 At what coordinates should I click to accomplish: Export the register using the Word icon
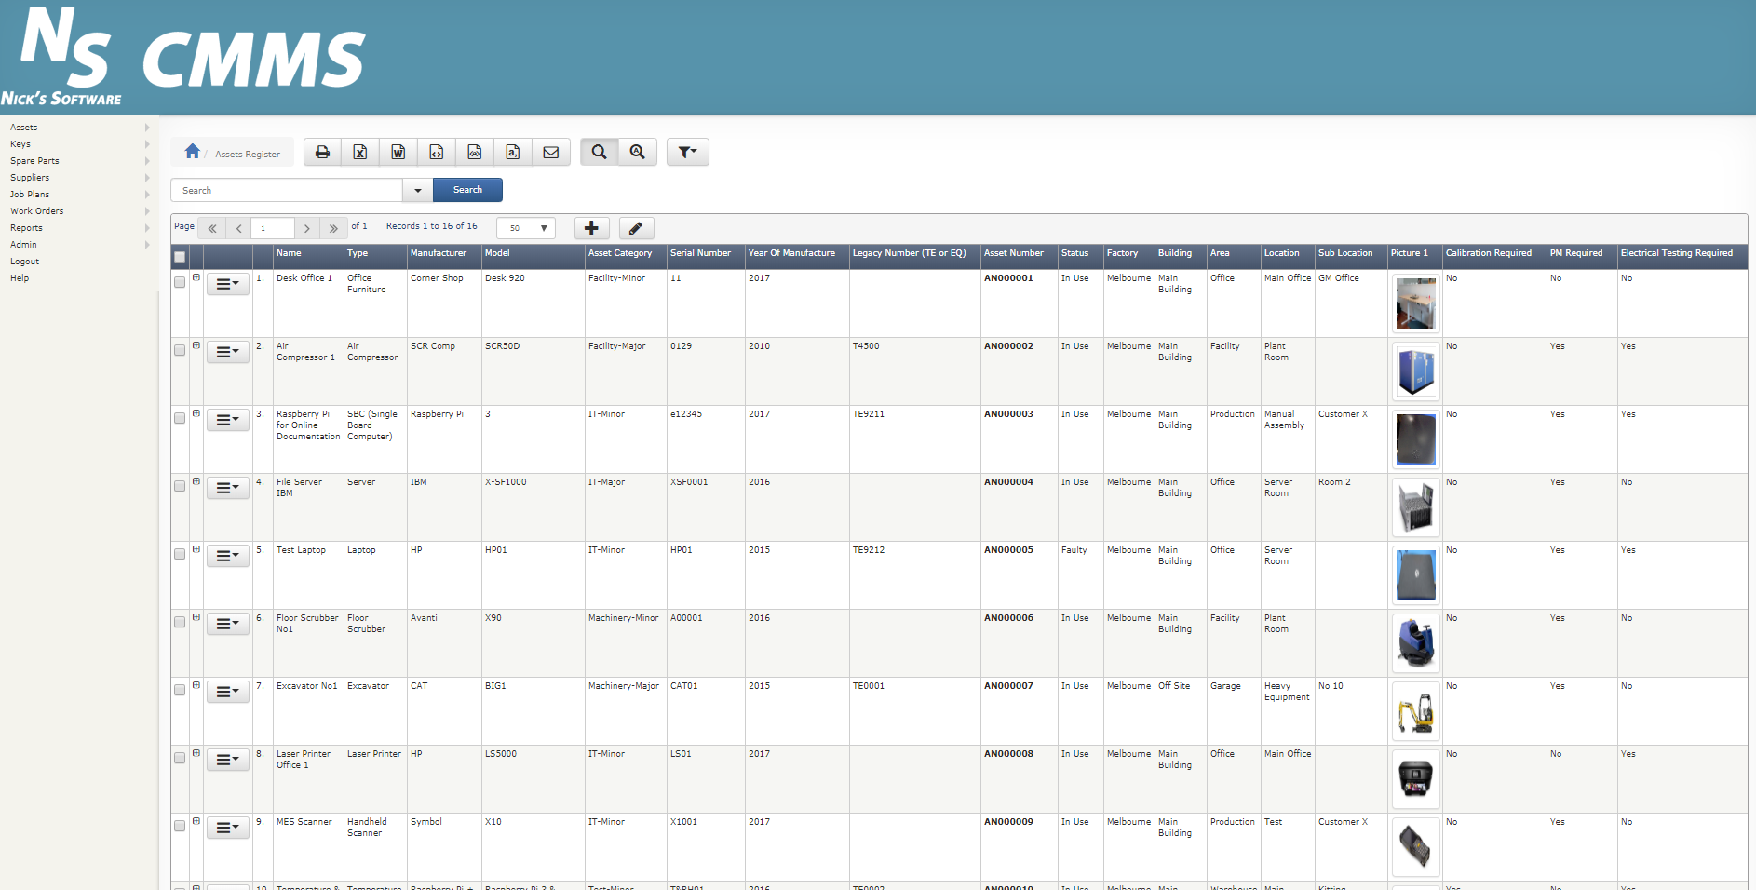click(x=398, y=152)
